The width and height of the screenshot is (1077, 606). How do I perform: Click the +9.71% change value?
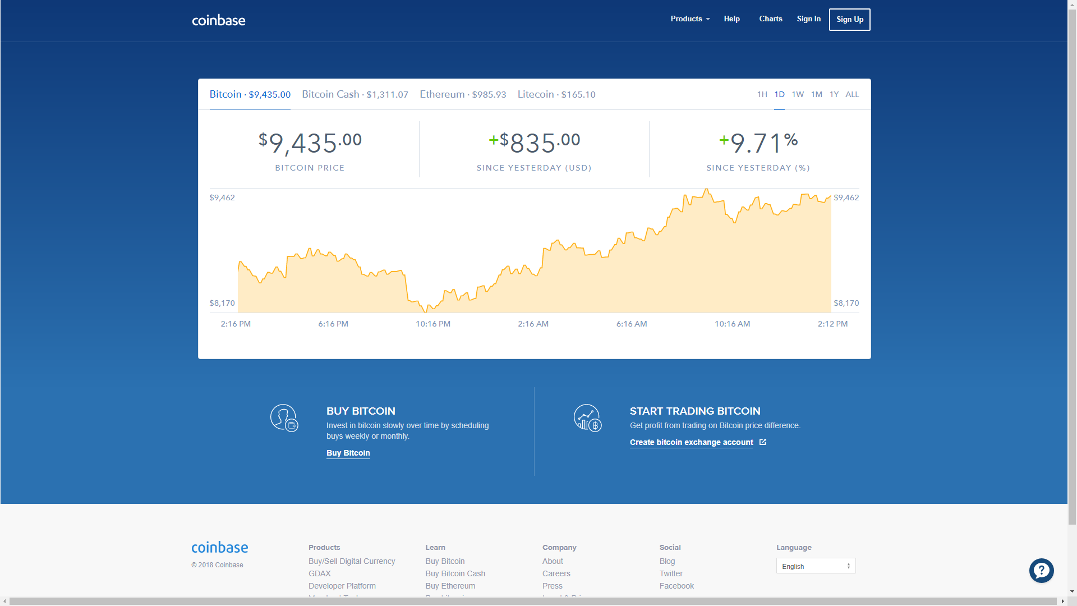point(758,143)
